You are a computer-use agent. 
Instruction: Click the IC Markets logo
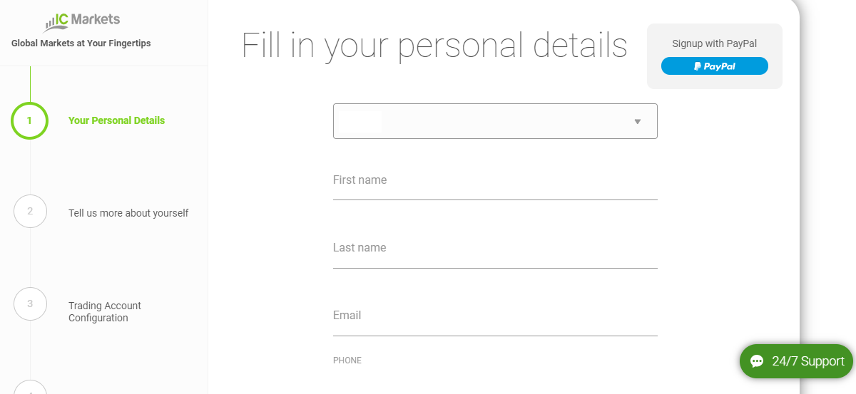pyautogui.click(x=82, y=22)
